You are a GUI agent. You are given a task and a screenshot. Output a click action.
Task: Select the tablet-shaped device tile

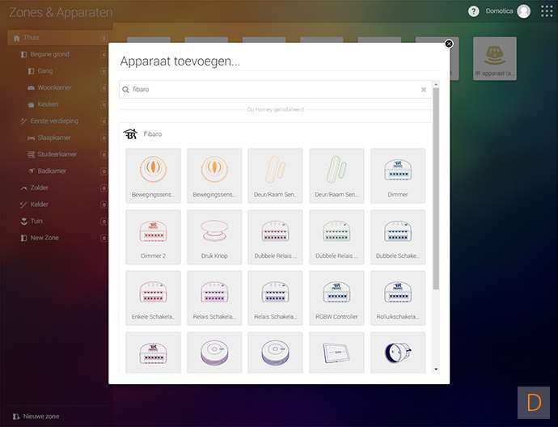point(336,353)
